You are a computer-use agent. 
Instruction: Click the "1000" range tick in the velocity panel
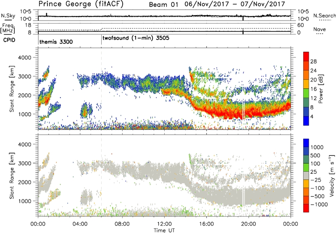click(24, 201)
